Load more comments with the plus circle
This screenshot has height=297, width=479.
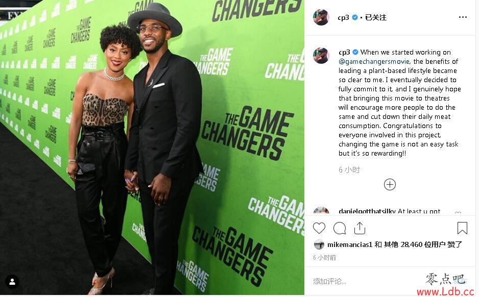click(x=390, y=184)
